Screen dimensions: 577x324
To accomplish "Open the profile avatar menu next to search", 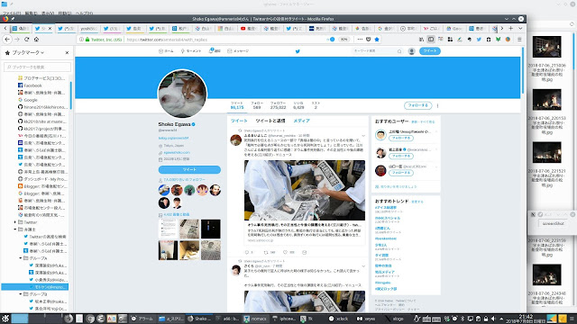I will tap(412, 51).
